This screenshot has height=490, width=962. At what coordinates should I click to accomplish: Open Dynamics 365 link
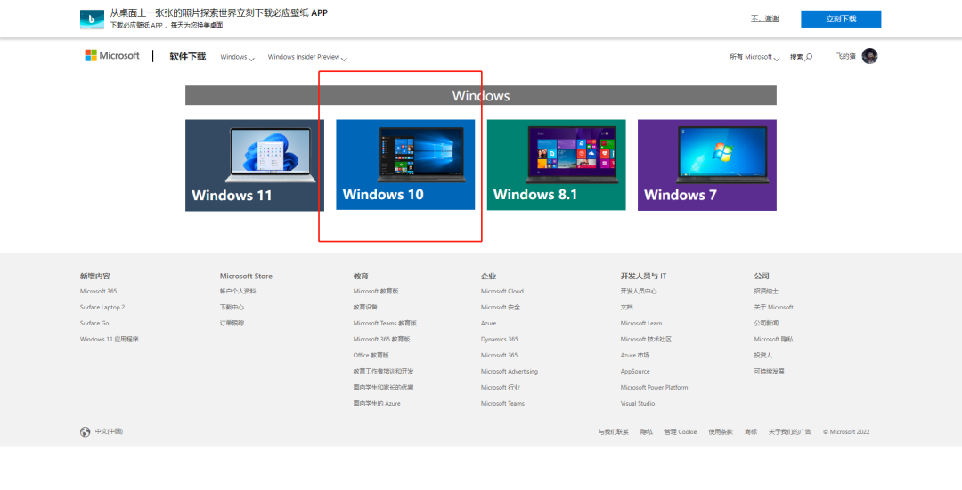pyautogui.click(x=500, y=340)
